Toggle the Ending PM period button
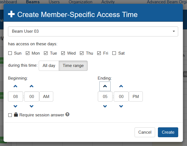Viewport: 187px width, 146px height. point(136,97)
